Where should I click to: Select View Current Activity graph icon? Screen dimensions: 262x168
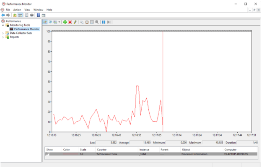tap(45, 22)
